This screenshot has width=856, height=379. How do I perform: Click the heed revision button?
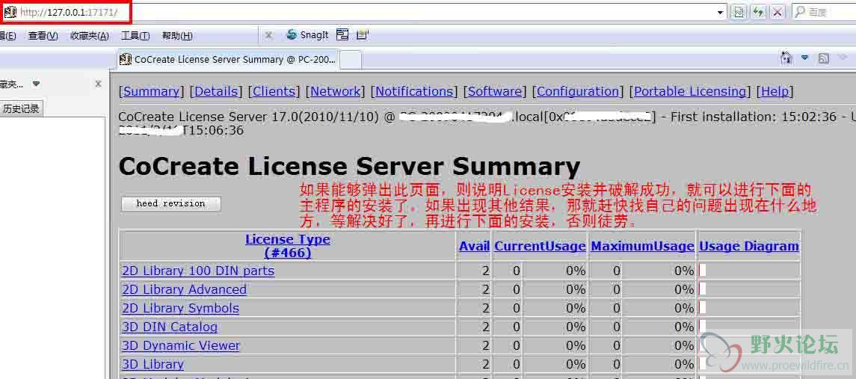coord(171,203)
